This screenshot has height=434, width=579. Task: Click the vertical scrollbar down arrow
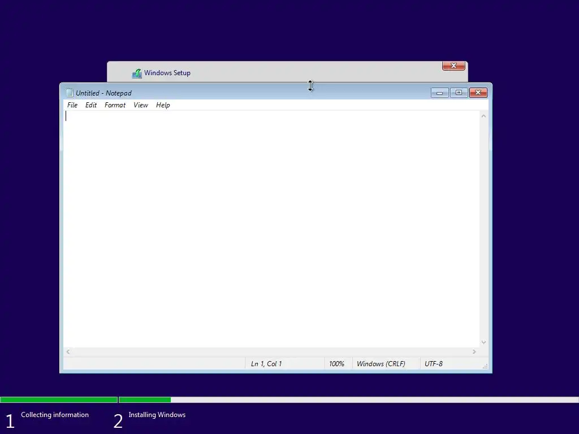483,342
